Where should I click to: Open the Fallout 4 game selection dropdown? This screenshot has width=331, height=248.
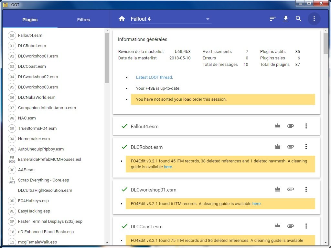coord(171,19)
